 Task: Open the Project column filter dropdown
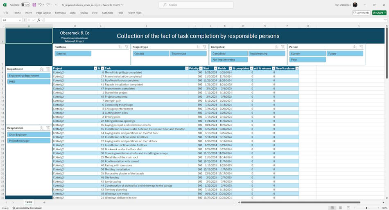pos(95,68)
